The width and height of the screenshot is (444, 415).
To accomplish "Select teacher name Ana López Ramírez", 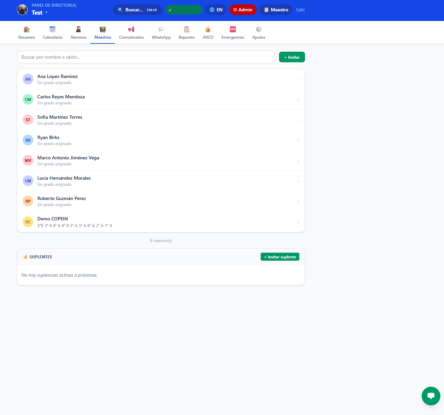I will (x=57, y=76).
